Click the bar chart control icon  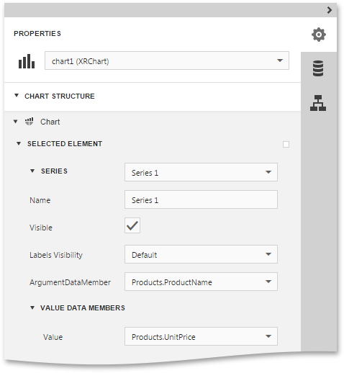tap(27, 61)
